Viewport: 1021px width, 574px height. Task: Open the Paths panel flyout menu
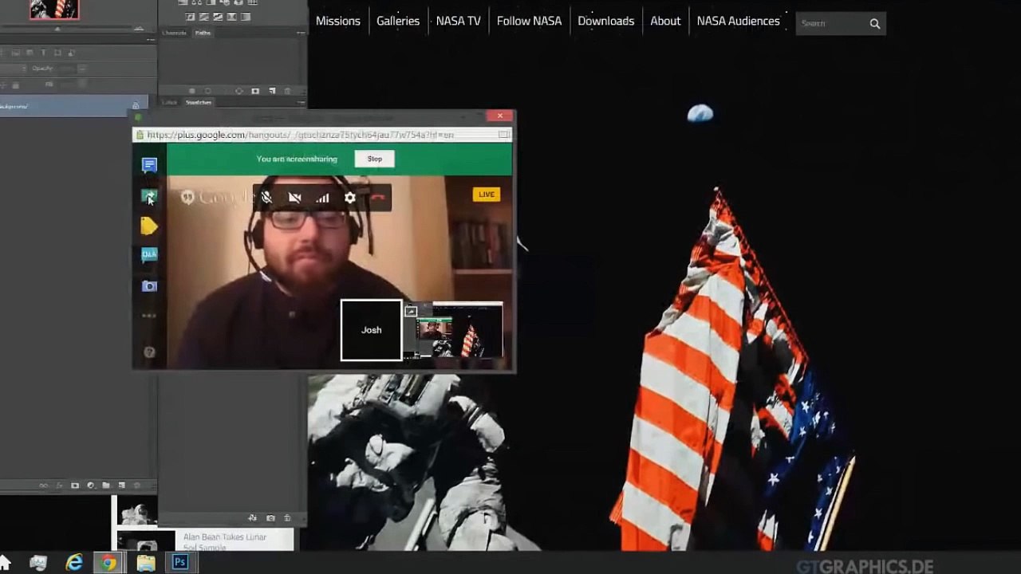pyautogui.click(x=301, y=33)
